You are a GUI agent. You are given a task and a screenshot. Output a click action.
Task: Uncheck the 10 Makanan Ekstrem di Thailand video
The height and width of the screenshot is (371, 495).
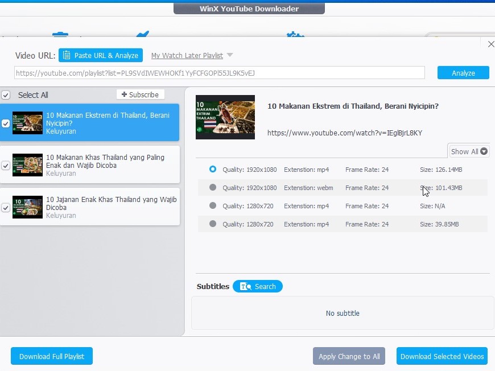[6, 123]
